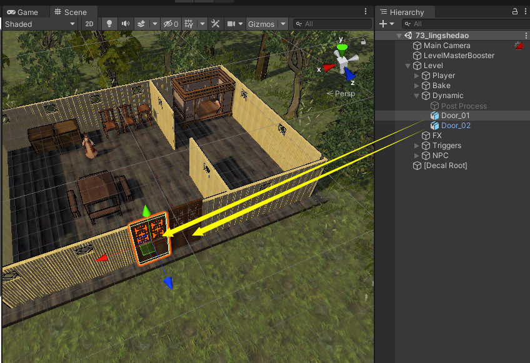Open grid settings dropdown arrow
This screenshot has height=363, width=530.
click(x=202, y=24)
